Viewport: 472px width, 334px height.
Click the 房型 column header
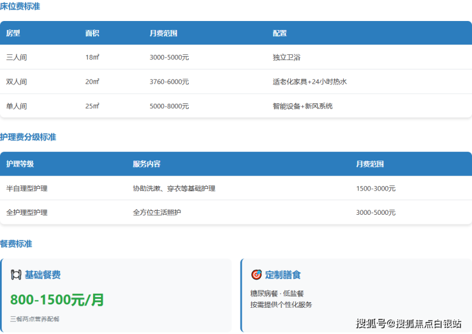13,33
